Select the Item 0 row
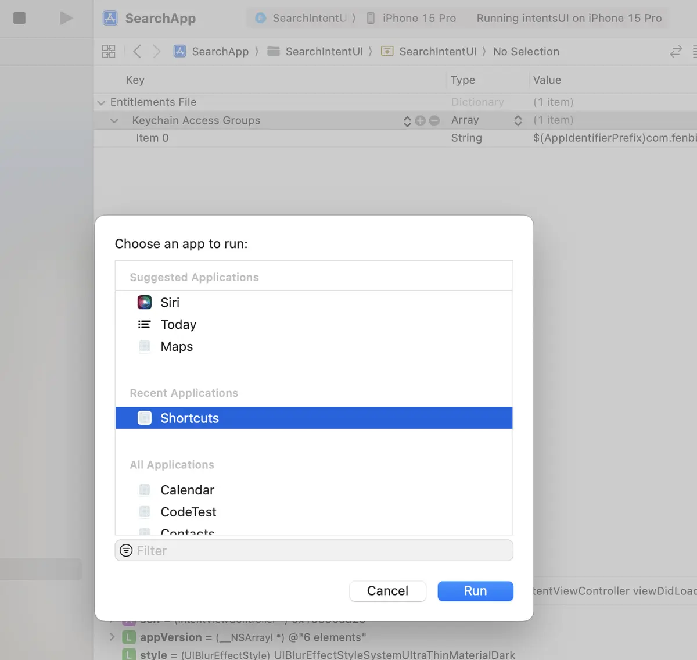This screenshot has height=660, width=697. [395, 138]
